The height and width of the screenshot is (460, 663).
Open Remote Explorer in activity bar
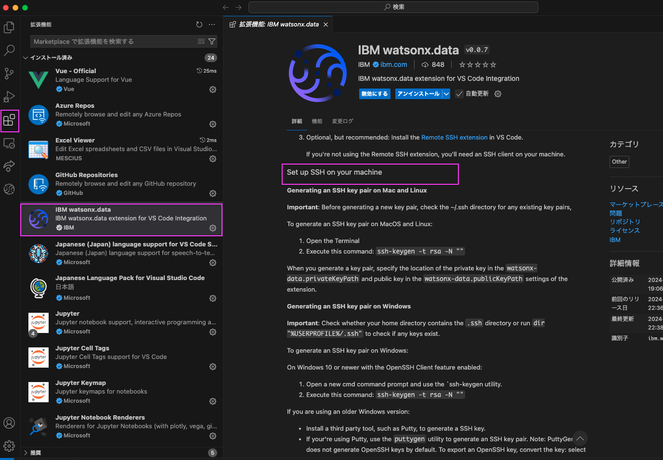click(9, 143)
